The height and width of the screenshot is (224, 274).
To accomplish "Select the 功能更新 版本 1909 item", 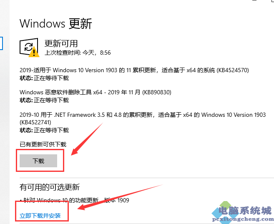I will 74,200.
